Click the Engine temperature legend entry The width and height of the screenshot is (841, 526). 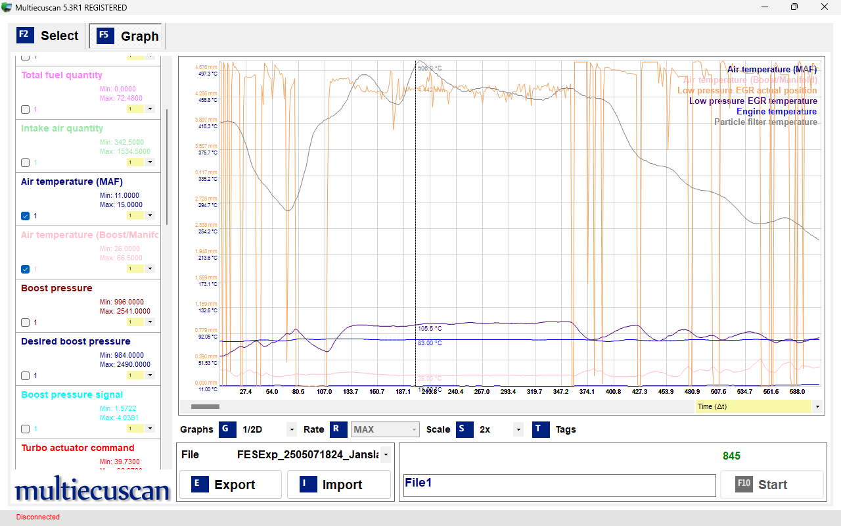click(x=777, y=111)
